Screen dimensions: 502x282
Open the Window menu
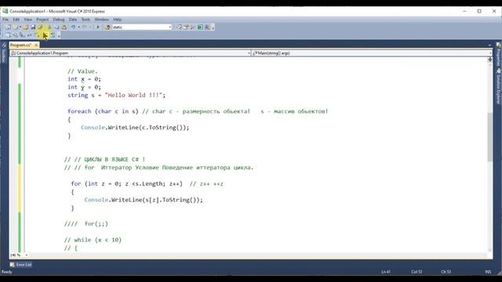(101, 20)
